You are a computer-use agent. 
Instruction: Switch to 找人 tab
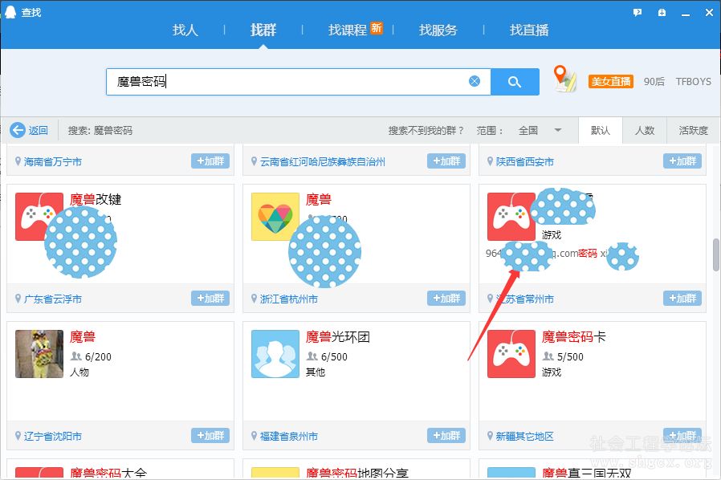(185, 30)
